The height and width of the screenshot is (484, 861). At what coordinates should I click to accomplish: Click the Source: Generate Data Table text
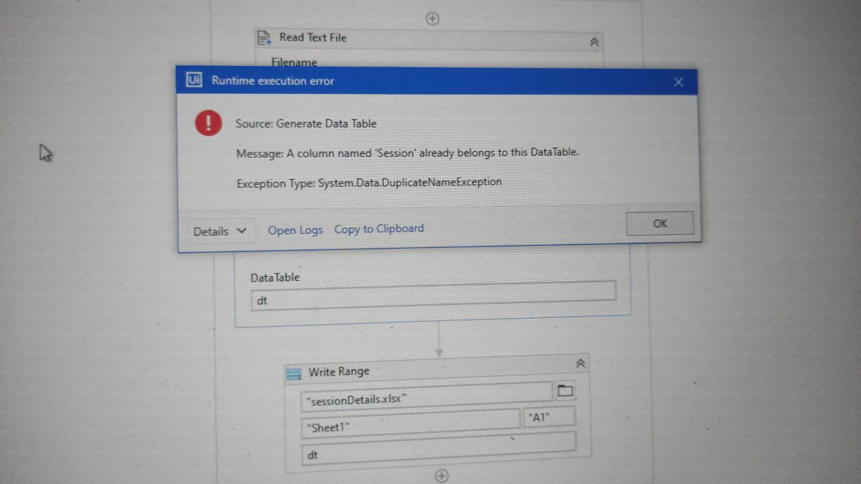pyautogui.click(x=306, y=124)
